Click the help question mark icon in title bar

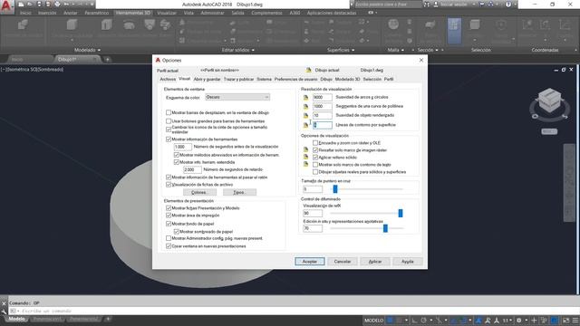coord(508,5)
